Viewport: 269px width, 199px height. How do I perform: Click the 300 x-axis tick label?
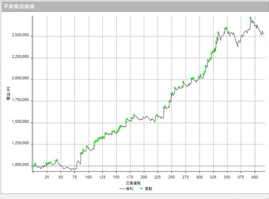199,176
